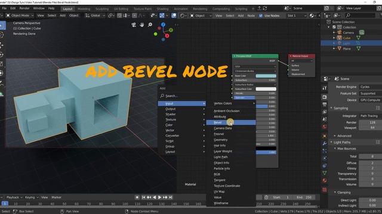
Task: Toggle Collection visibility checkbox in outliner
Action: click(x=334, y=27)
